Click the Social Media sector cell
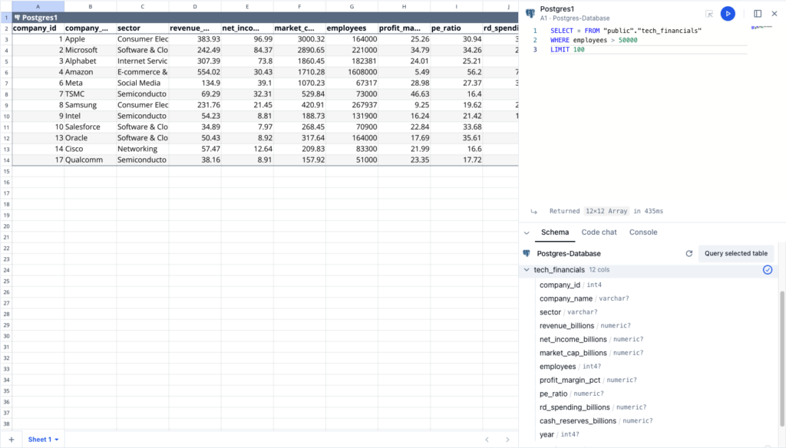The height and width of the screenshot is (448, 786). [x=143, y=83]
